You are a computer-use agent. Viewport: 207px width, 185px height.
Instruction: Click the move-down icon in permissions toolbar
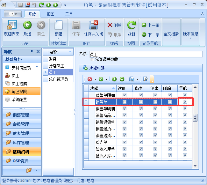[122, 79]
